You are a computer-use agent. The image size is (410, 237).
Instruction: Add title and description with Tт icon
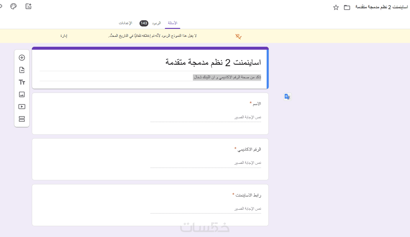(x=22, y=82)
